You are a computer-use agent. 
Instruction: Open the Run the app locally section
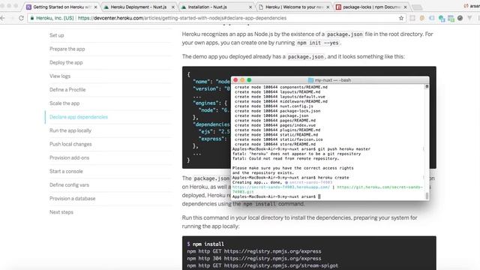pos(70,130)
